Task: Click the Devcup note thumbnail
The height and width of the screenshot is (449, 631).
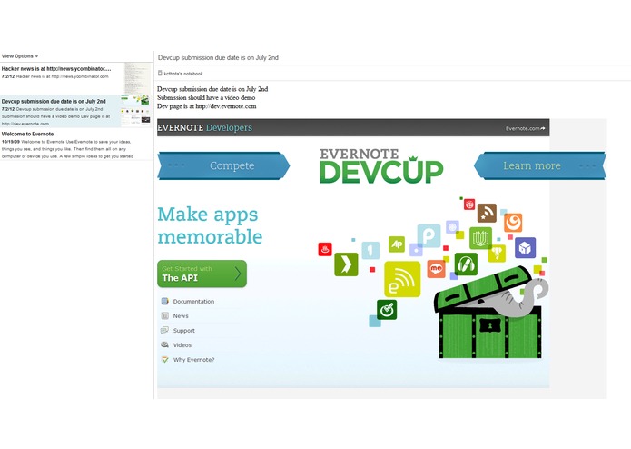Action: pyautogui.click(x=135, y=111)
